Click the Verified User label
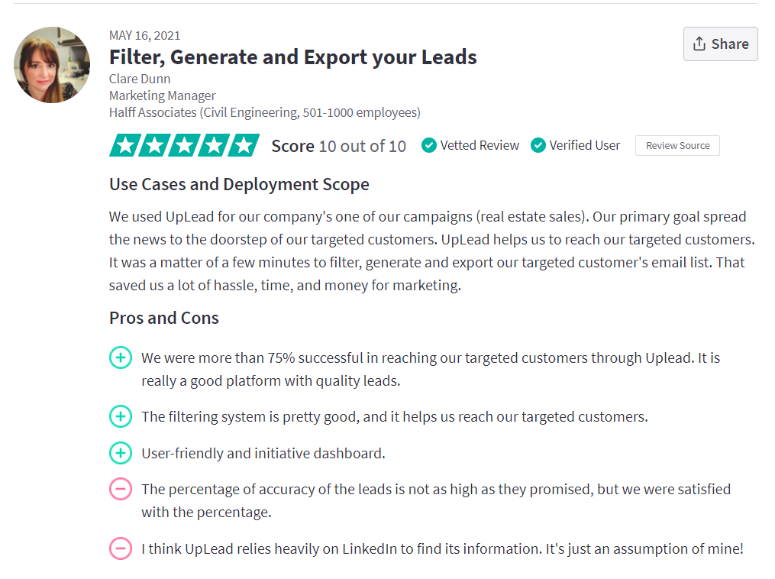This screenshot has width=775, height=579. coord(585,145)
